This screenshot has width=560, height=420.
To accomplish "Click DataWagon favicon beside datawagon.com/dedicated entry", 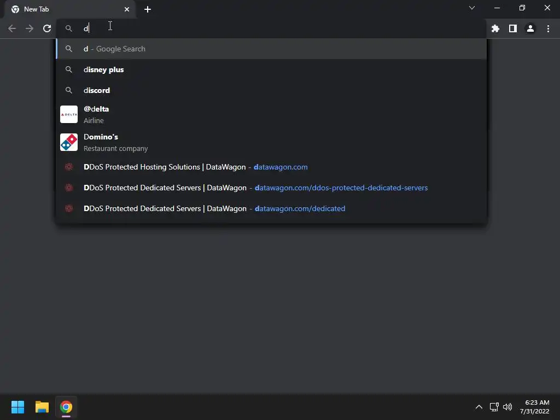I will click(69, 208).
